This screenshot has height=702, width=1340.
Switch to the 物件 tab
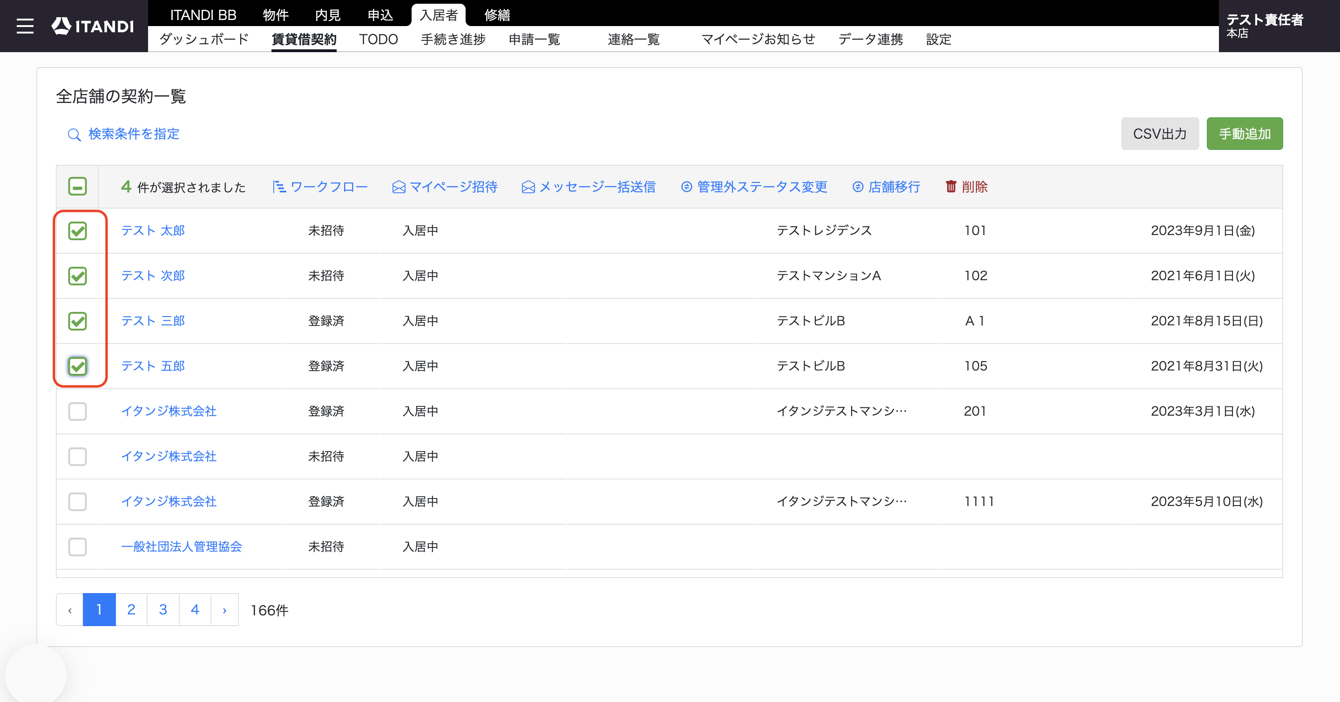click(276, 14)
